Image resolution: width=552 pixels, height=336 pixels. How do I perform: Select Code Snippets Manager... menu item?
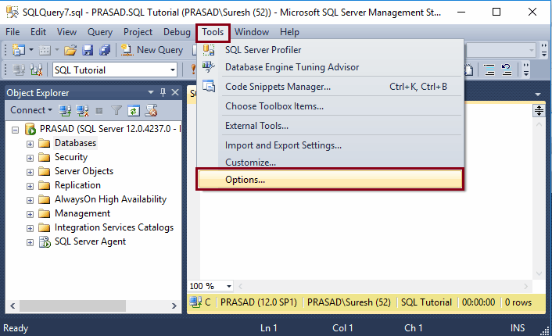[x=330, y=87]
